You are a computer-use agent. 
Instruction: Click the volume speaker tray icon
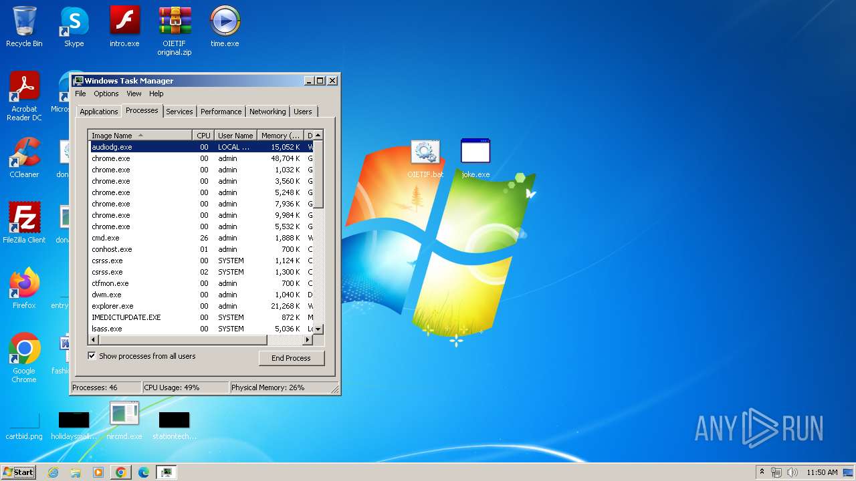[792, 472]
